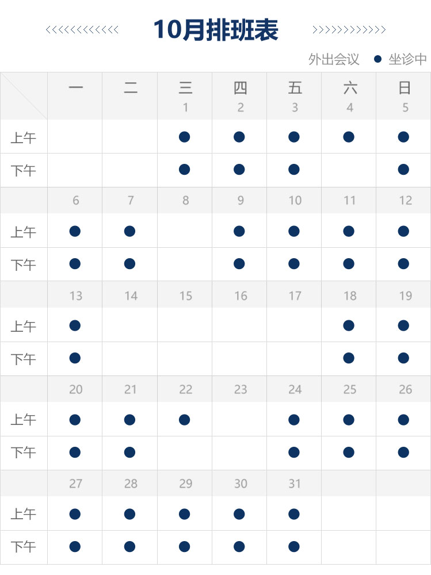Select the morning dot for October 4
The height and width of the screenshot is (575, 431).
tap(349, 137)
